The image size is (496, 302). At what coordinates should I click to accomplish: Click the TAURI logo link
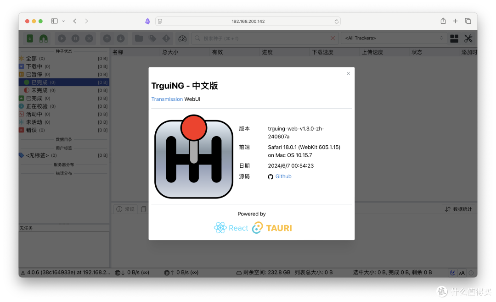[x=272, y=228]
